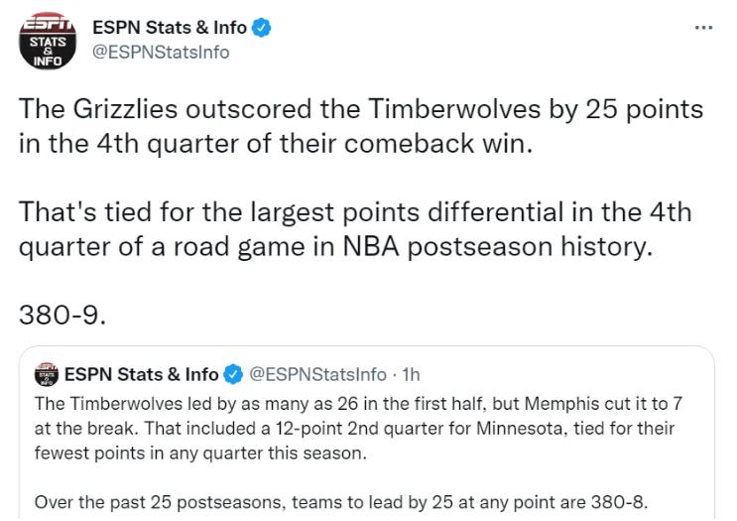
Task: Open ESPN Stats & Info display name link
Action: point(170,28)
